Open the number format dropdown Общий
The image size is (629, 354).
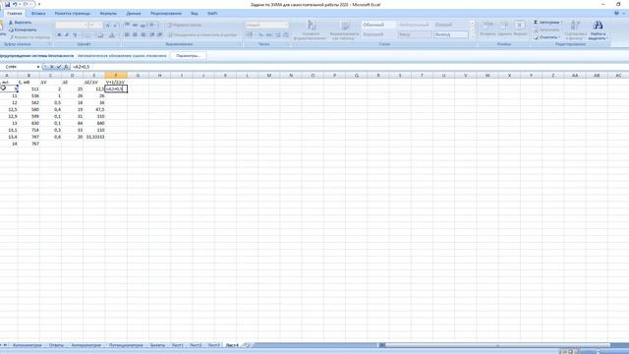(x=266, y=25)
